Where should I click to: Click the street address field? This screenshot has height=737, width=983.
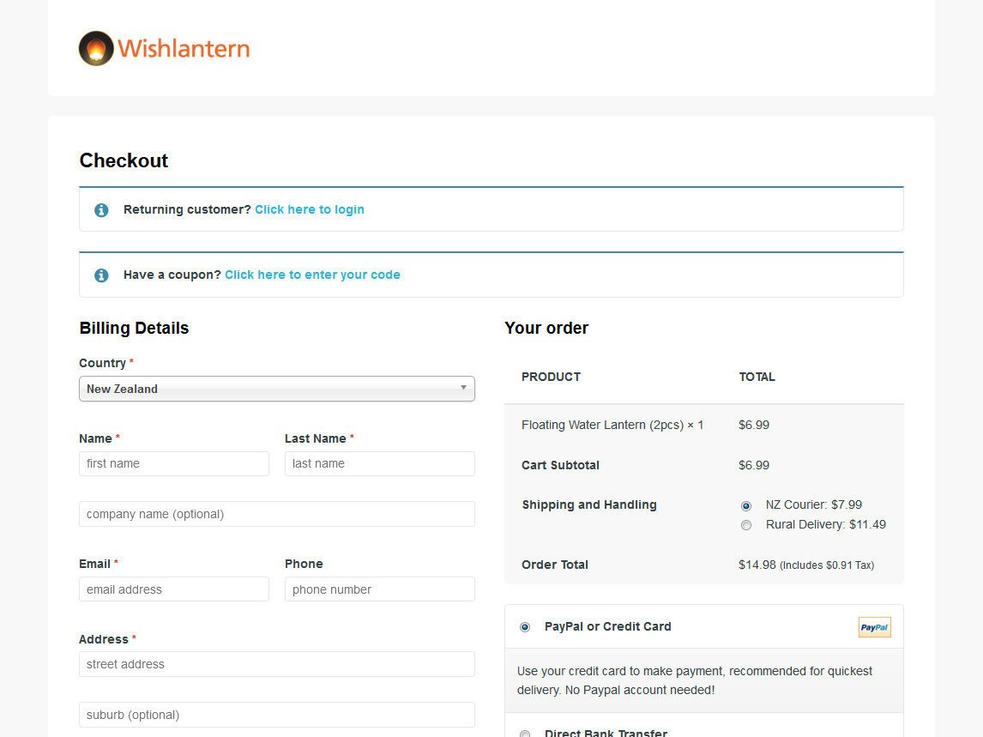276,664
